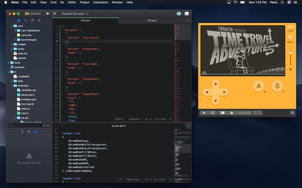The height and width of the screenshot is (188, 302).
Task: Open the all-sidebars grid icon
Action: pyautogui.click(x=39, y=21)
